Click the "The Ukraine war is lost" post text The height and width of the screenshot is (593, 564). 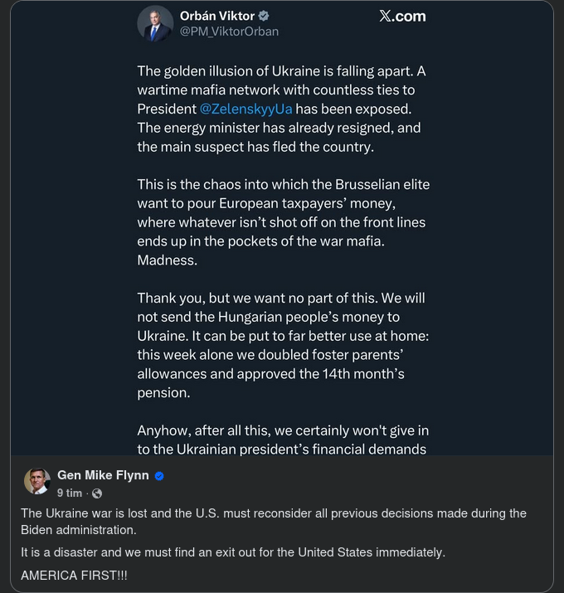coord(274,521)
